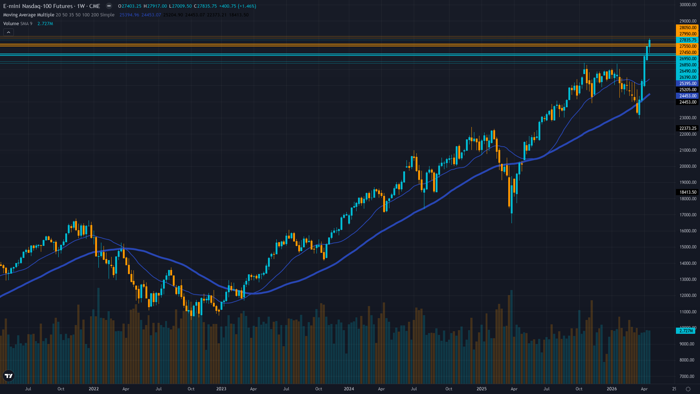The image size is (700, 394).
Task: Select the 27835.75 current price label
Action: point(687,40)
